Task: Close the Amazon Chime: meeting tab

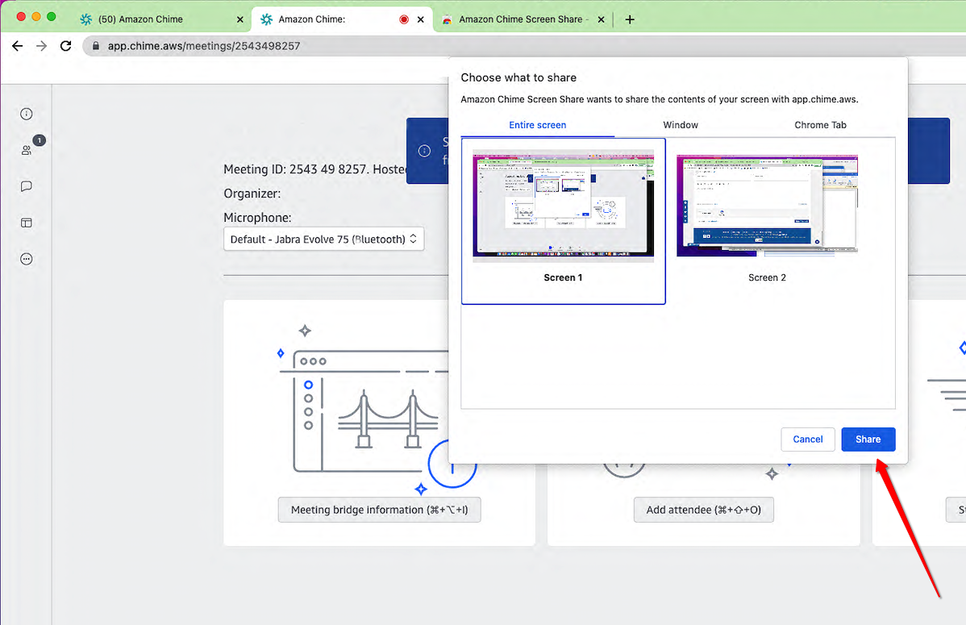Action: pyautogui.click(x=421, y=19)
